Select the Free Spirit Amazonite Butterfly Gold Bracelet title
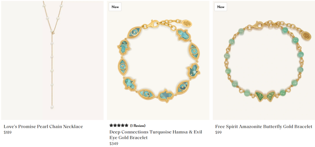The width and height of the screenshot is (315, 147). [264, 127]
